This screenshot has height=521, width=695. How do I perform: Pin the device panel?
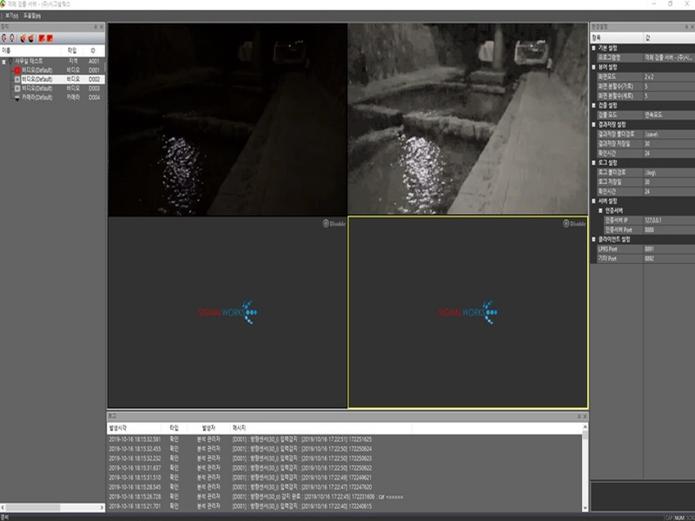(96, 27)
